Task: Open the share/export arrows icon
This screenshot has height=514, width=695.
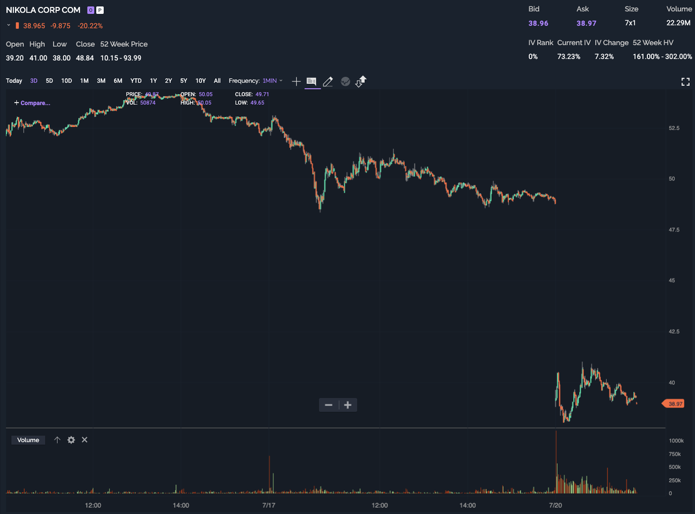Action: coord(361,81)
